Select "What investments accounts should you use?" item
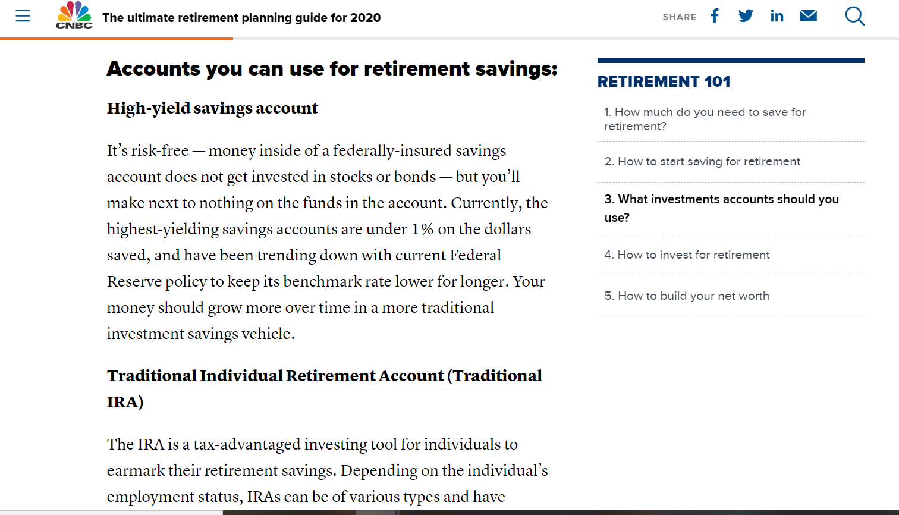899x515 pixels. pyautogui.click(x=721, y=208)
